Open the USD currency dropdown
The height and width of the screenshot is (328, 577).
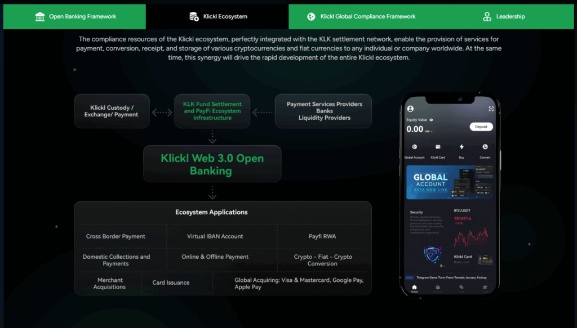click(x=429, y=131)
